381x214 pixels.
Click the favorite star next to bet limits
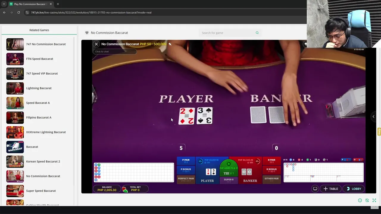(x=170, y=44)
